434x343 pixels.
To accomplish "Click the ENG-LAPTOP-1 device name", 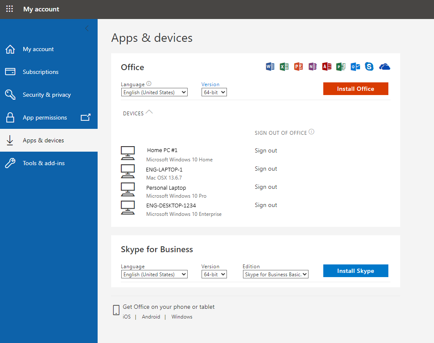I will pos(164,169).
